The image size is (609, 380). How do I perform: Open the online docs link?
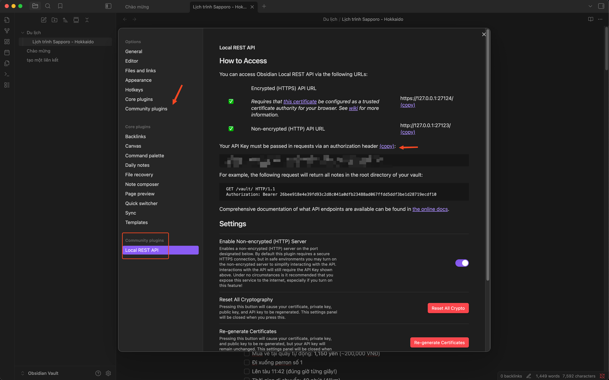(x=430, y=209)
